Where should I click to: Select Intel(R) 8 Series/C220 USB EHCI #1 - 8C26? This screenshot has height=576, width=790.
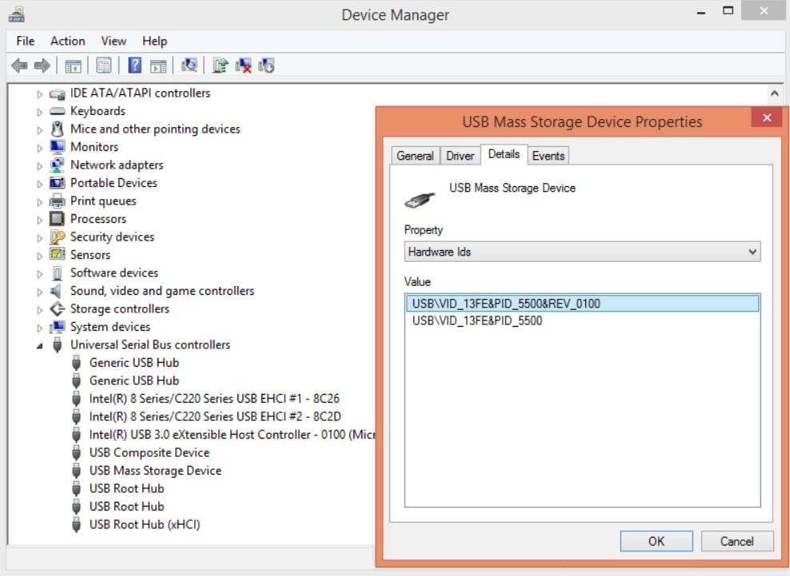pyautogui.click(x=214, y=399)
